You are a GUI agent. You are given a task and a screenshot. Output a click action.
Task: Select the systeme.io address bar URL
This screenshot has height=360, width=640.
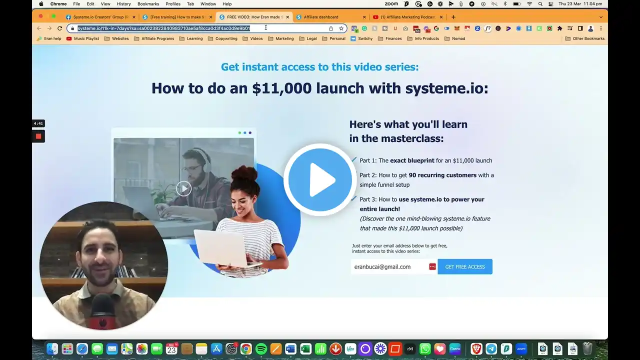163,28
